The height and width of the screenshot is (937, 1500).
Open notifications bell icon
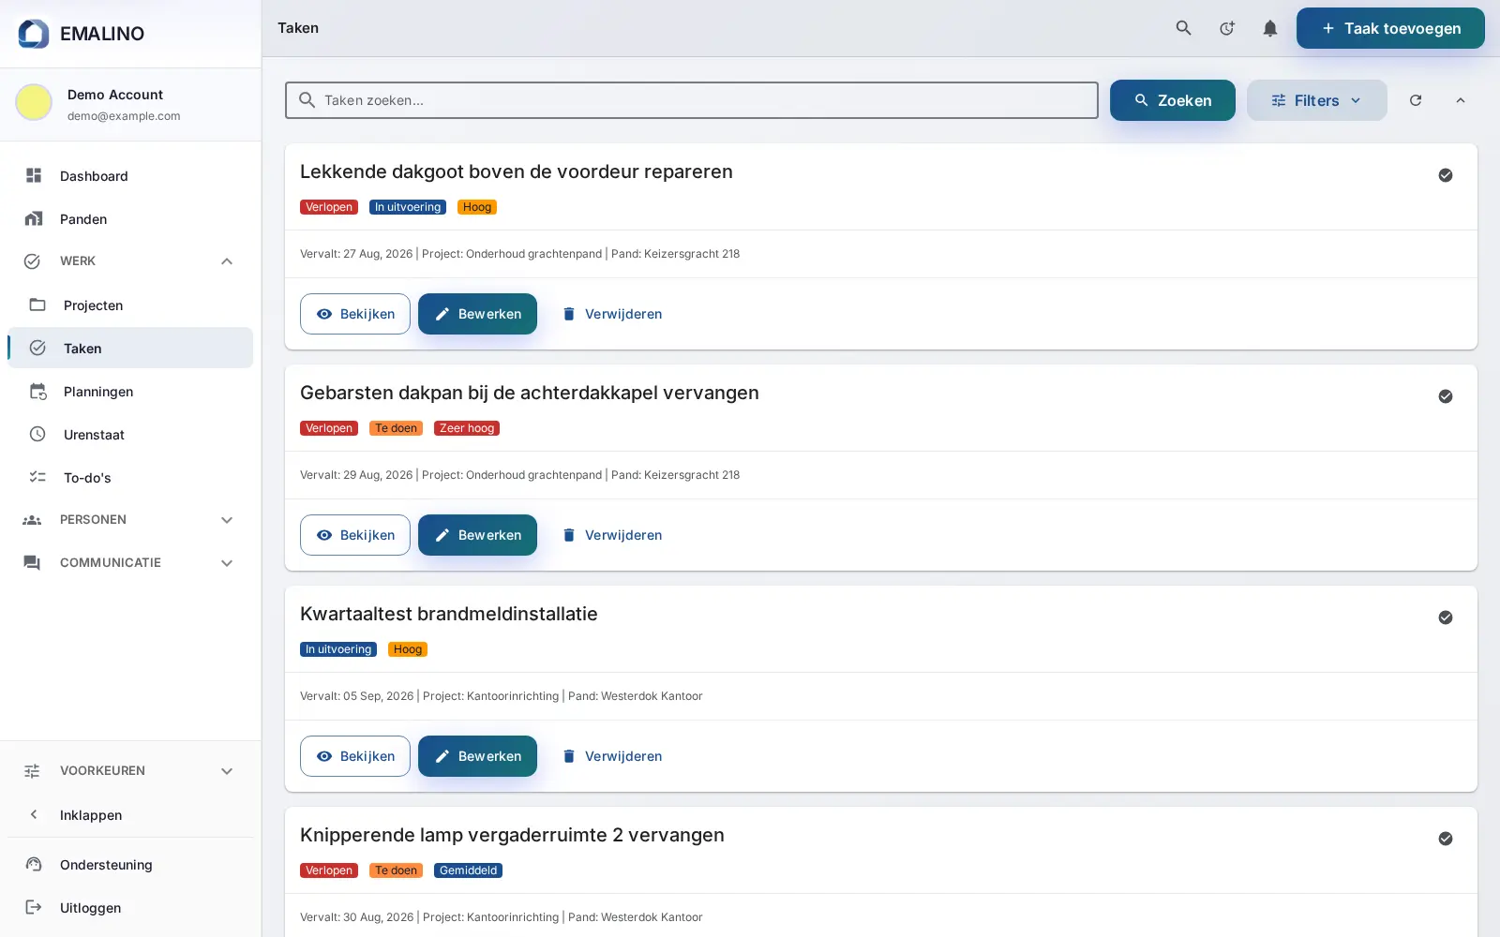tap(1269, 28)
